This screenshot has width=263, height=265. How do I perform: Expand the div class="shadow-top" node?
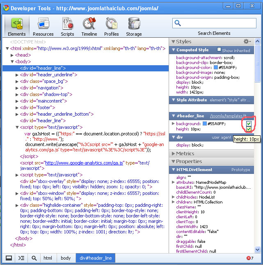tap(17, 95)
